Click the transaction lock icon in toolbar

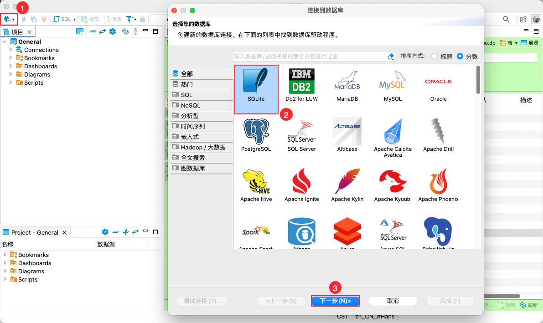[x=143, y=20]
